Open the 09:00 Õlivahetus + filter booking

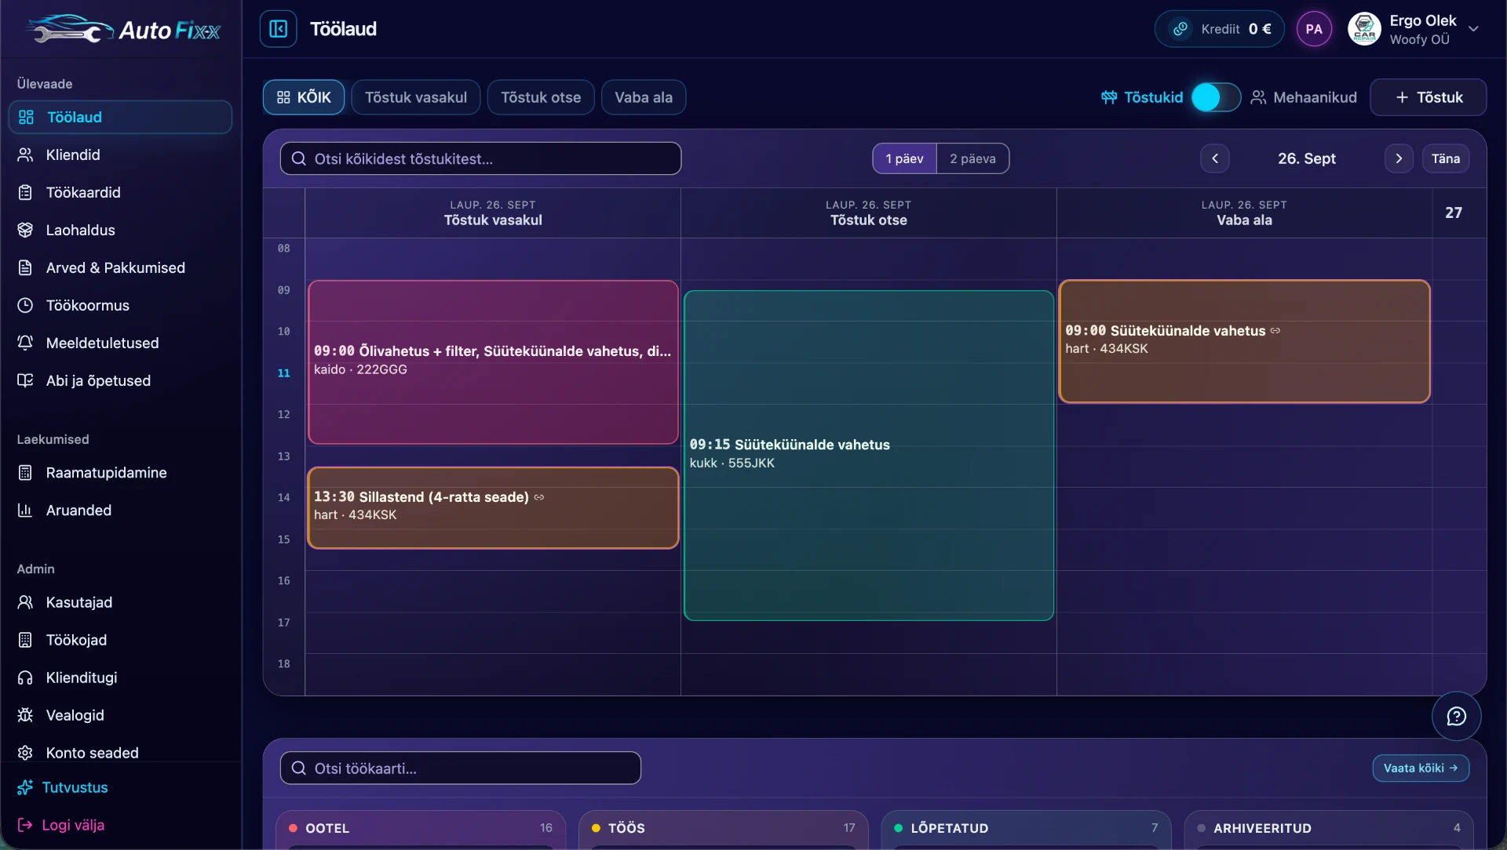[493, 362]
